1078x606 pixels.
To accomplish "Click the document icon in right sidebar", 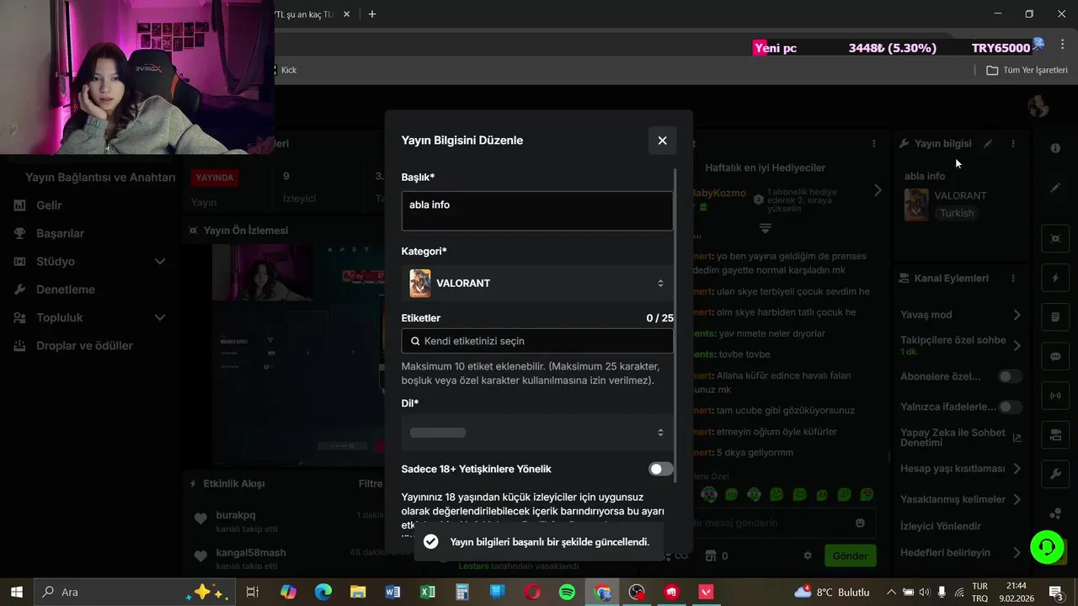I will (x=1055, y=317).
